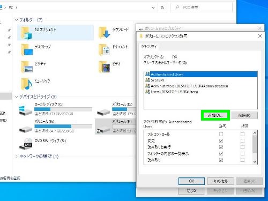
Task: Click the PC search input field
Action: 202,8
